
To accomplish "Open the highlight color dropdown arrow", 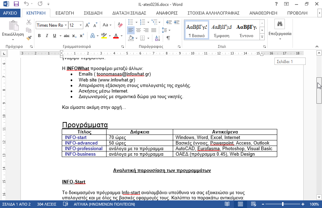I will pos(110,36).
